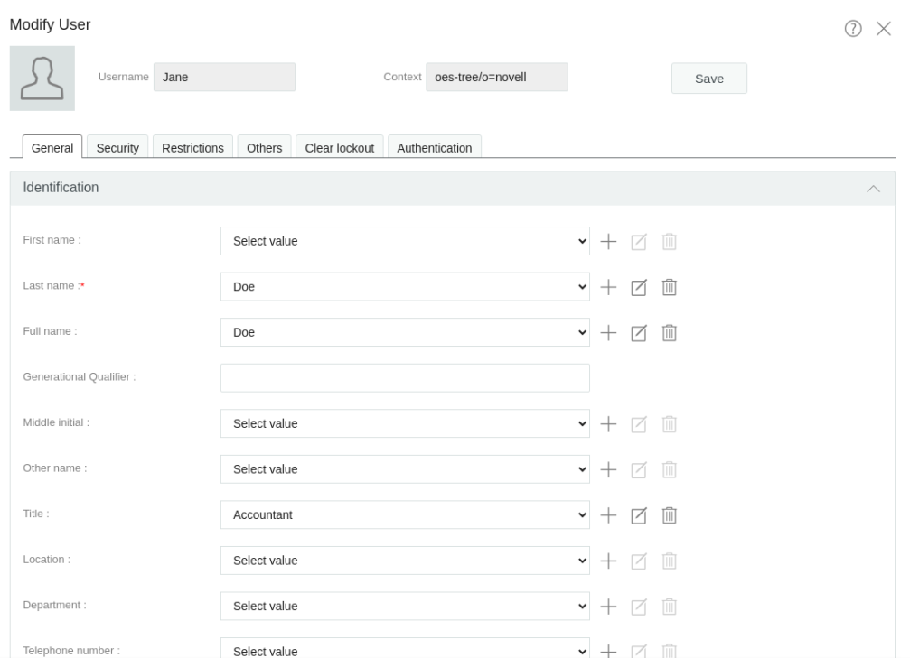Add a new First name value
The width and height of the screenshot is (910, 658).
click(608, 241)
